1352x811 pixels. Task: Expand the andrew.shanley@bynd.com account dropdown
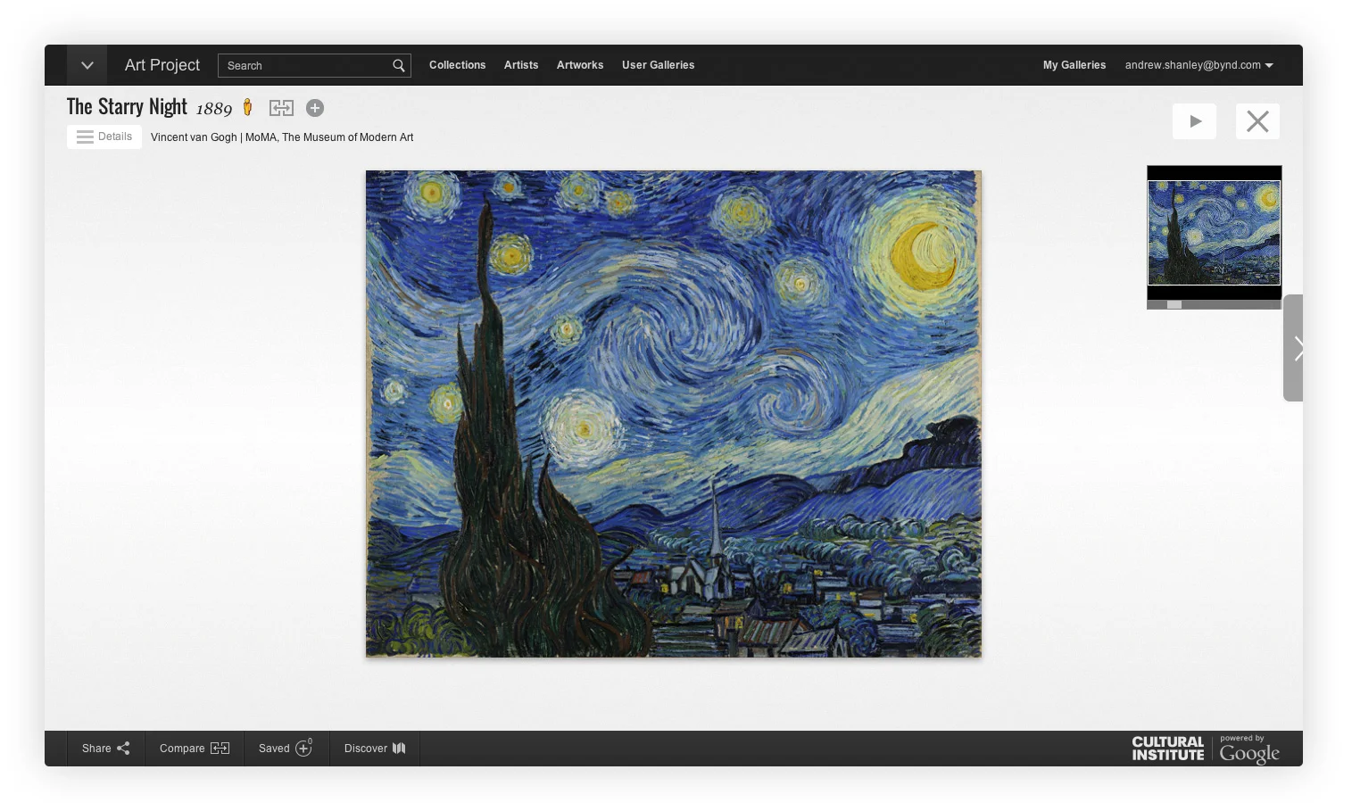tap(1199, 65)
